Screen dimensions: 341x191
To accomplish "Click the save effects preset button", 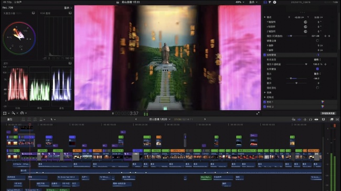I will 328,113.
